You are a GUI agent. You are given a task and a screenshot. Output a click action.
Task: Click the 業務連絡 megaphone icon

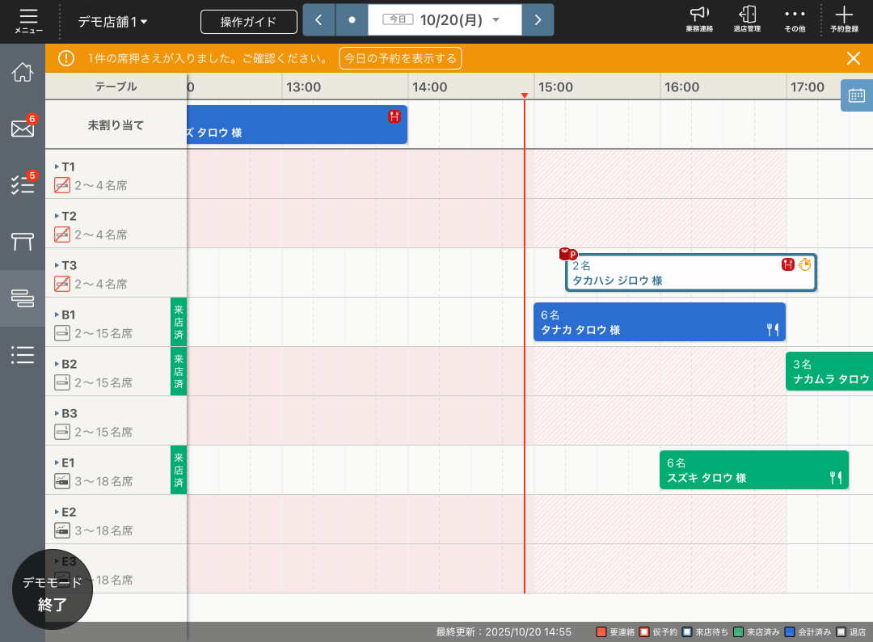699,19
